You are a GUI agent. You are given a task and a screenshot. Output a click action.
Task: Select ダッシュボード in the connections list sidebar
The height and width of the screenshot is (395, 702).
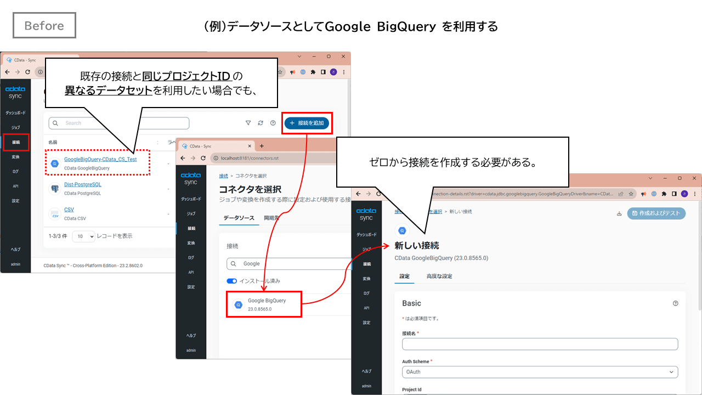click(x=15, y=112)
